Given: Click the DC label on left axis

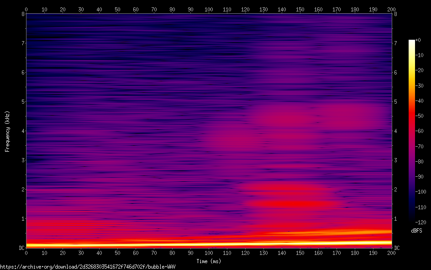Looking at the screenshot, I should 21,248.
